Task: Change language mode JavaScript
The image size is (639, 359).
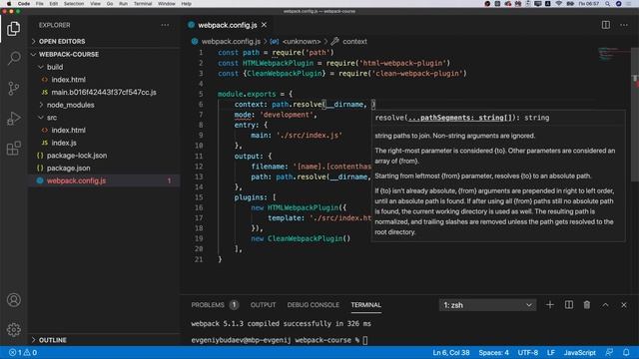Action: [579, 352]
